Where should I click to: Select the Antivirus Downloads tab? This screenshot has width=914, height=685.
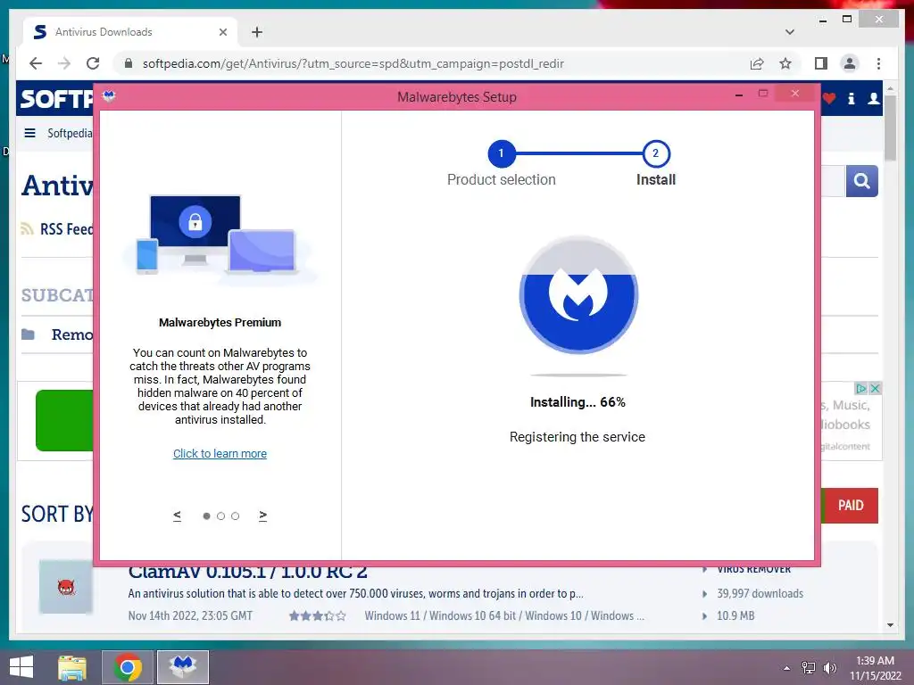[130, 32]
